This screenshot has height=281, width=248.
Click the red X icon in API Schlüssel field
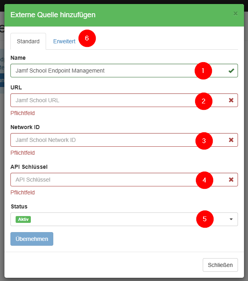(231, 180)
